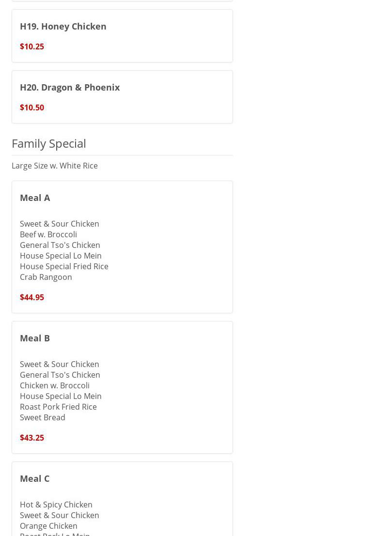The width and height of the screenshot is (373, 536).
Task: Click the $44.95 price for Meal A
Action: (32, 297)
